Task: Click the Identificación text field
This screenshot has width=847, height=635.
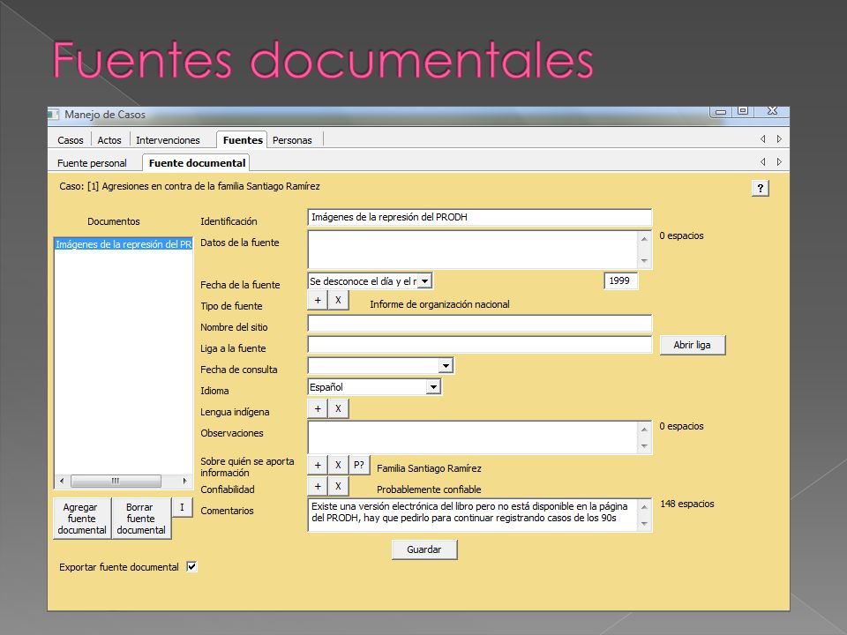Action: tap(480, 217)
